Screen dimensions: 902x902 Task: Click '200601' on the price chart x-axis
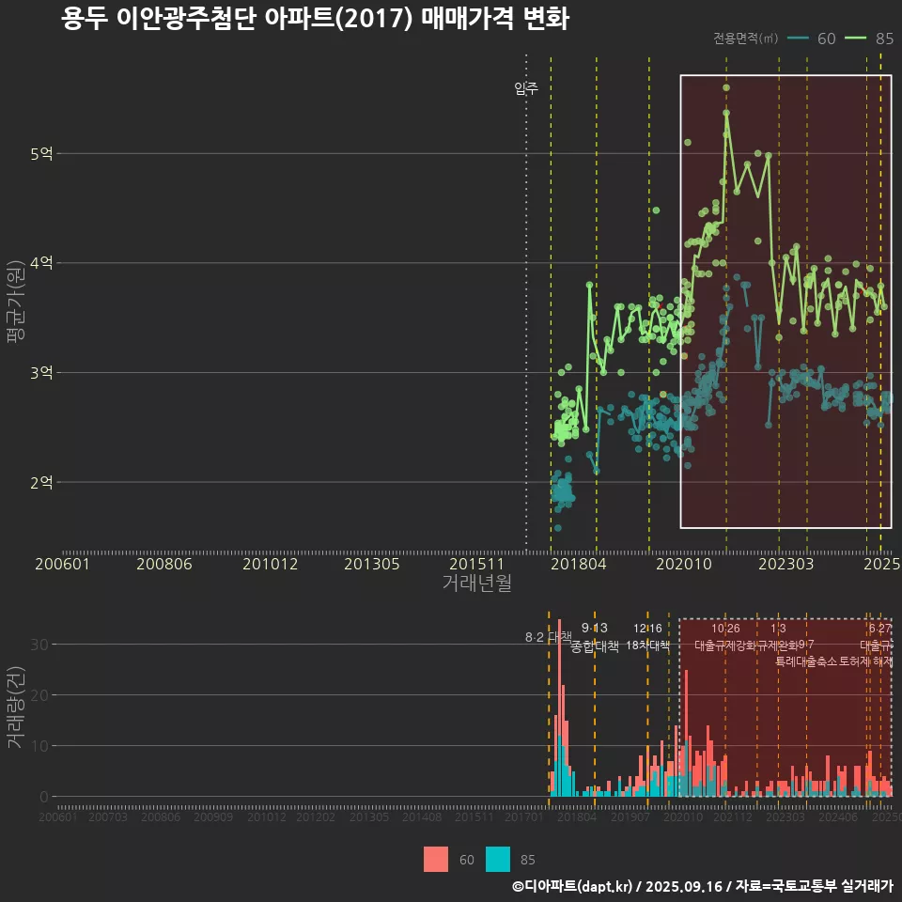coord(62,564)
